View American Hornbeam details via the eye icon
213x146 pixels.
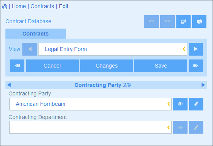[180, 104]
